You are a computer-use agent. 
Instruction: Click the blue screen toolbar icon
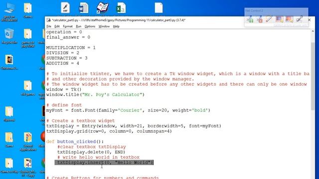[280, 19]
